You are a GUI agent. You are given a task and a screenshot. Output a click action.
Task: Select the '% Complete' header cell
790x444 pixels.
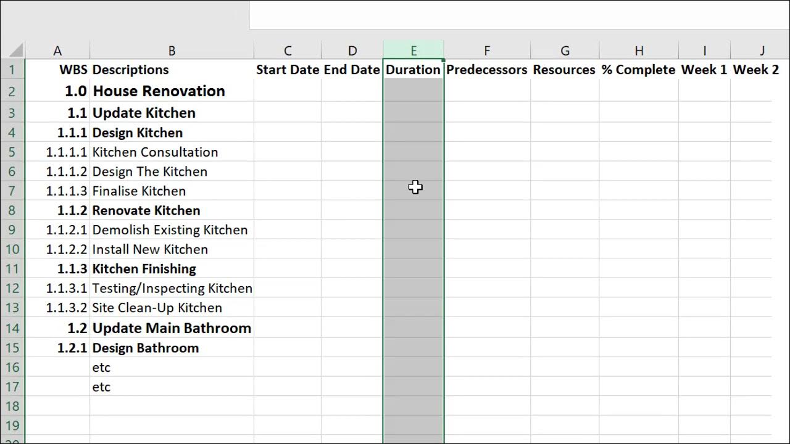point(638,70)
